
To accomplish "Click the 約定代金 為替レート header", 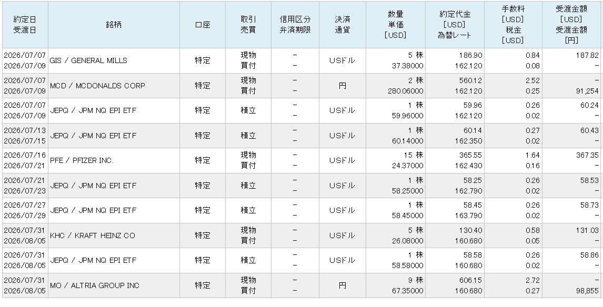I will tap(455, 25).
